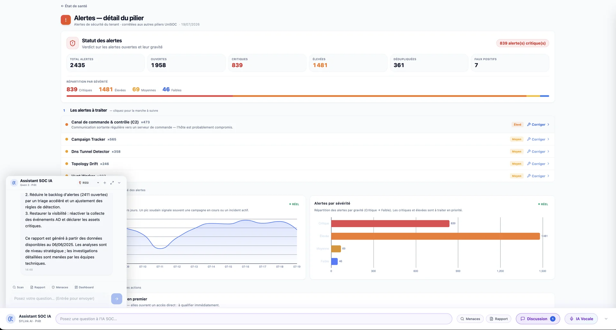The image size is (616, 330).
Task: Open the Campaign Tracker alert row
Action: click(308, 139)
